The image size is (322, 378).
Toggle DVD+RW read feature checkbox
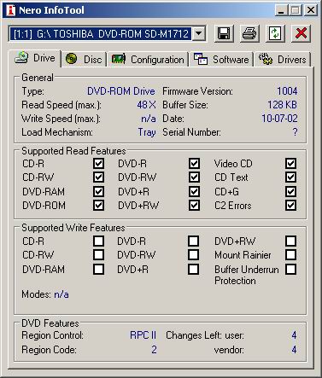194,205
